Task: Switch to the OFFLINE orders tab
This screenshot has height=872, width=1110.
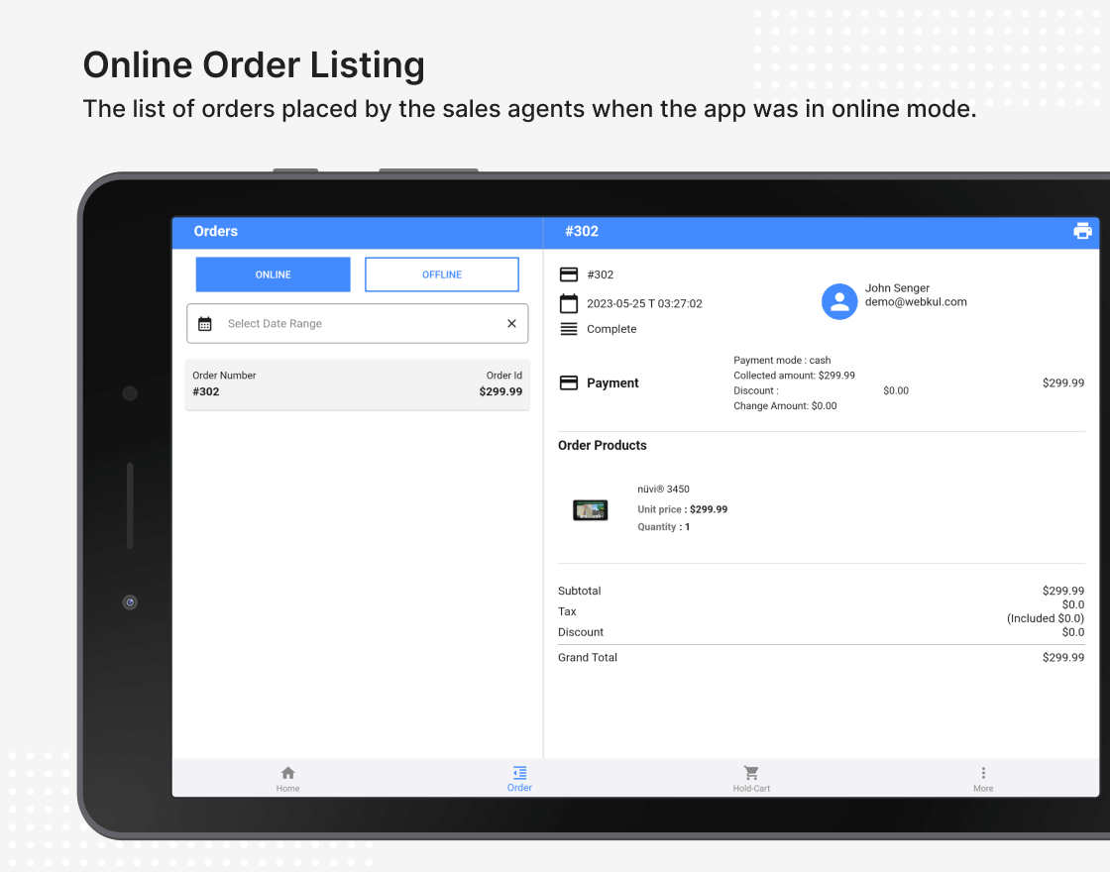Action: pyautogui.click(x=442, y=274)
